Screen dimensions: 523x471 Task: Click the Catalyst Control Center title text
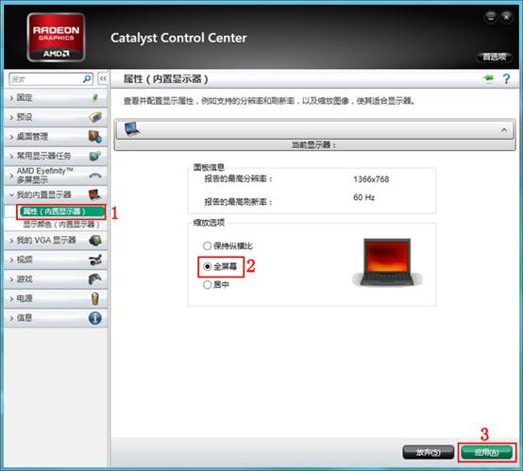click(x=178, y=38)
